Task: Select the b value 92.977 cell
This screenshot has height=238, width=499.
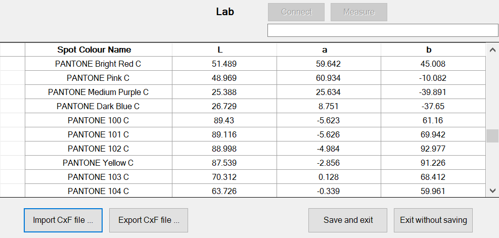Action: point(433,149)
